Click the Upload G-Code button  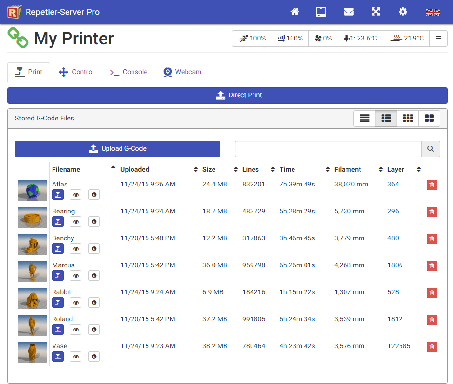[118, 149]
